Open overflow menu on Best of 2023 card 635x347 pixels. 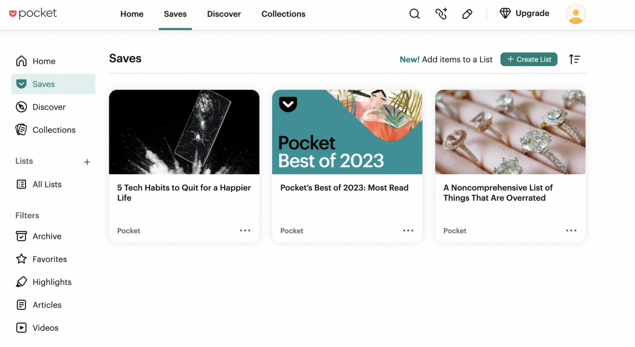[x=408, y=230]
